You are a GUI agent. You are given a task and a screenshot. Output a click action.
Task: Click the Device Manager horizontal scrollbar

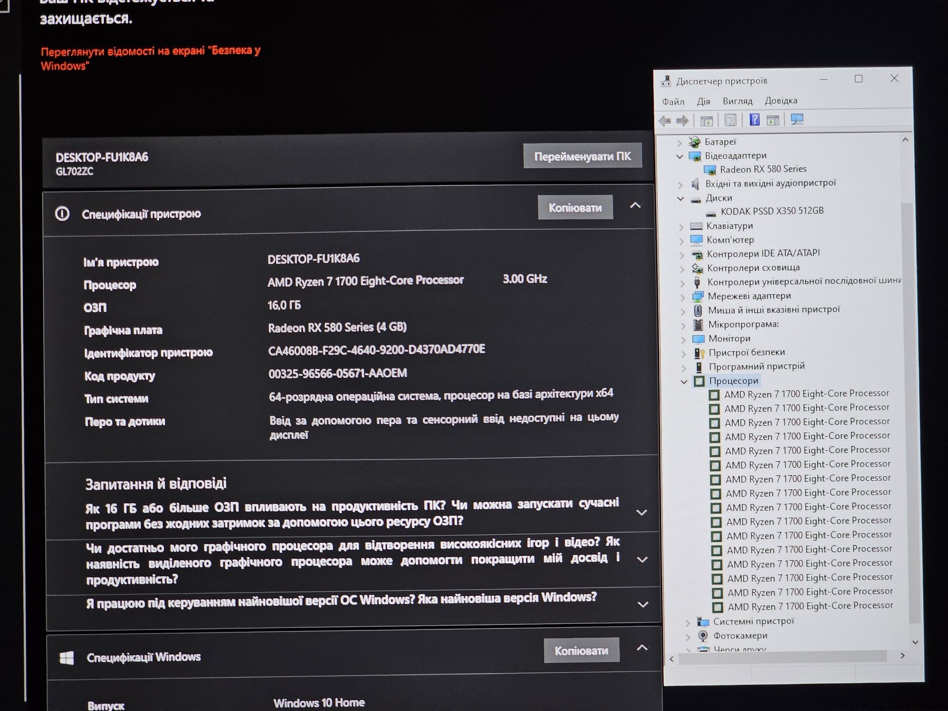coord(782,656)
